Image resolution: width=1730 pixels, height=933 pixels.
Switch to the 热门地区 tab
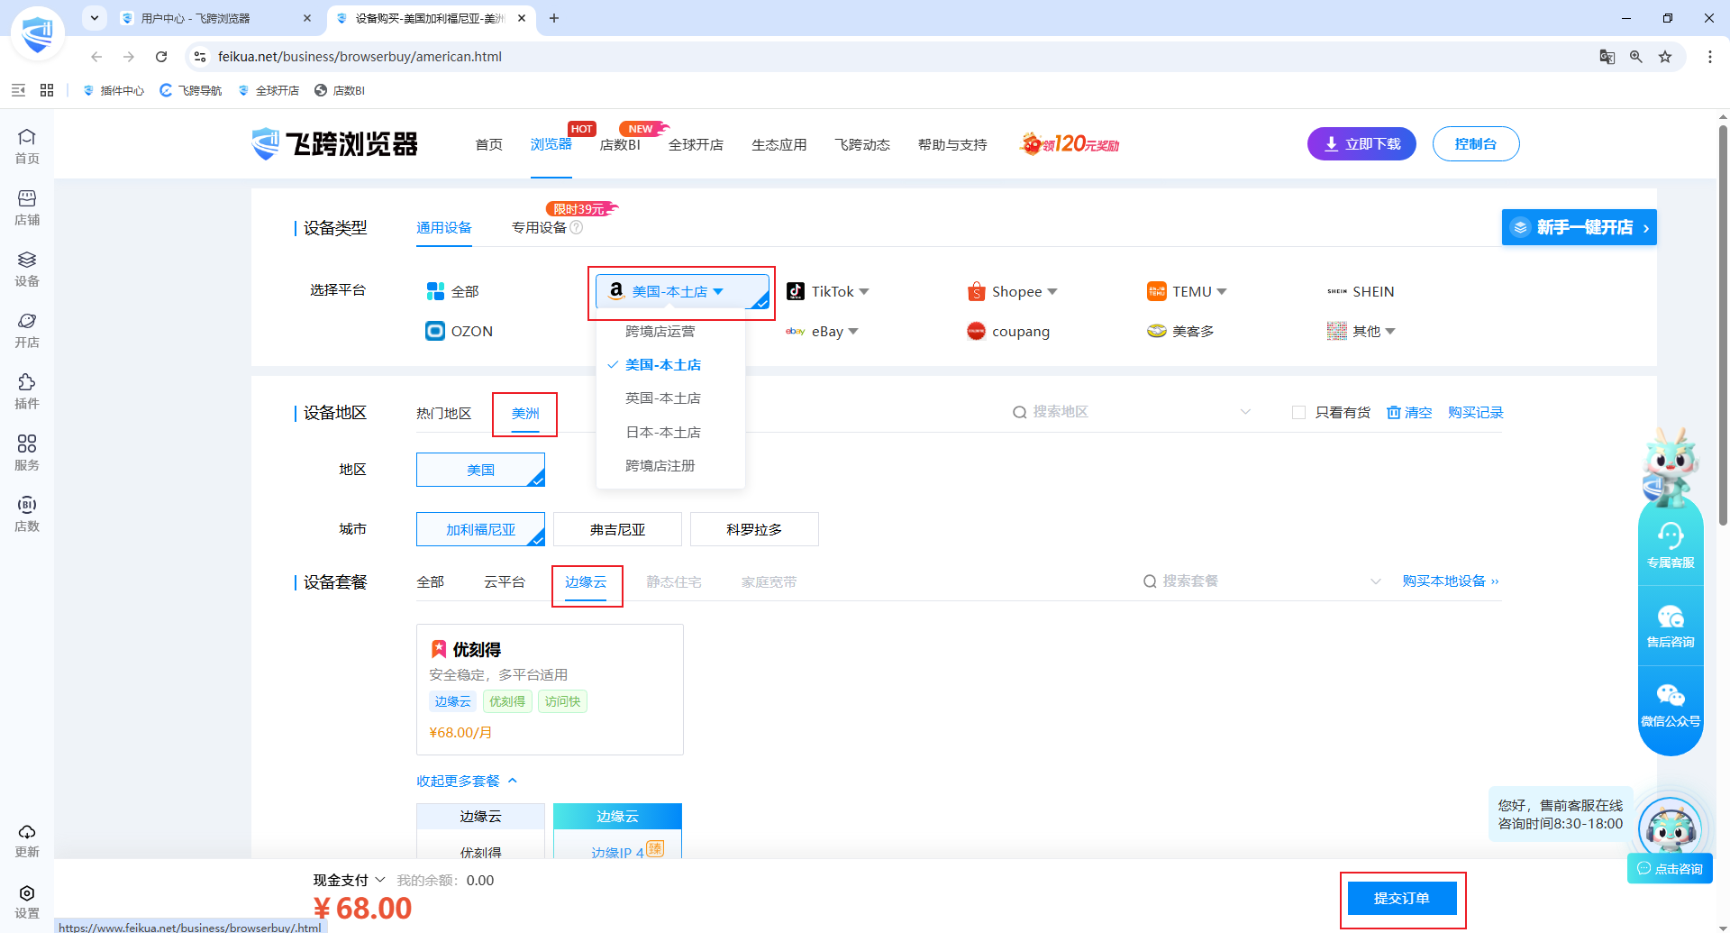coord(444,413)
